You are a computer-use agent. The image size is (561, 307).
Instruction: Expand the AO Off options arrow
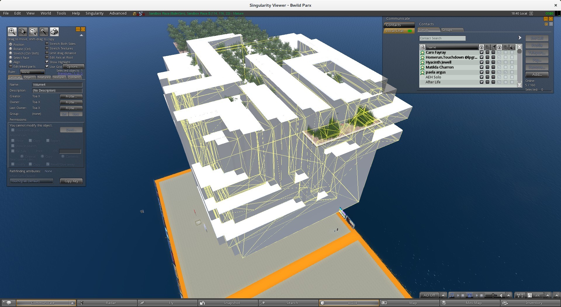coord(443,295)
